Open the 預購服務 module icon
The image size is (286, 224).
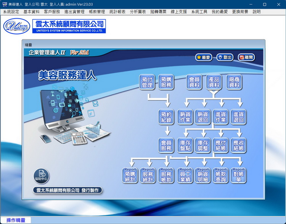(166, 82)
